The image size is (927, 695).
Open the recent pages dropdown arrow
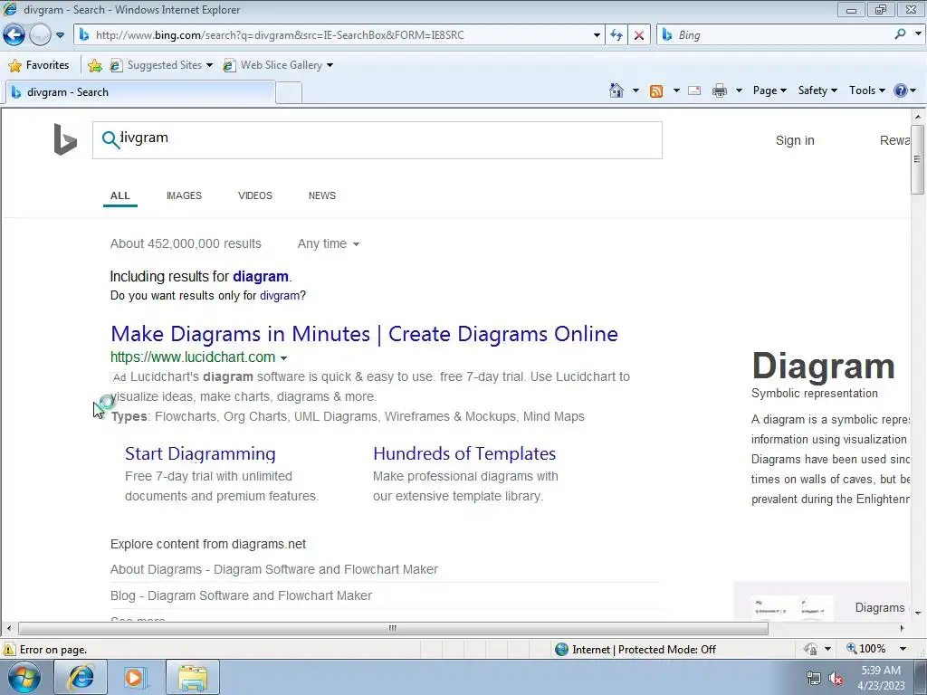tap(60, 35)
